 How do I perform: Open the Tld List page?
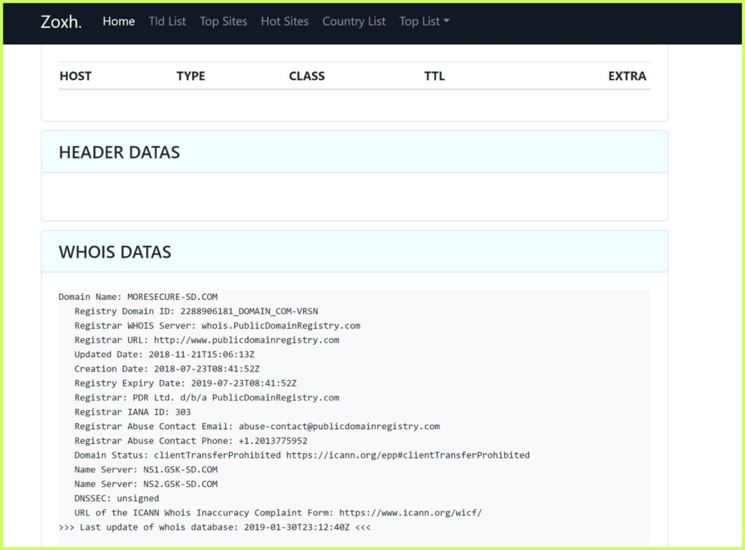[167, 21]
